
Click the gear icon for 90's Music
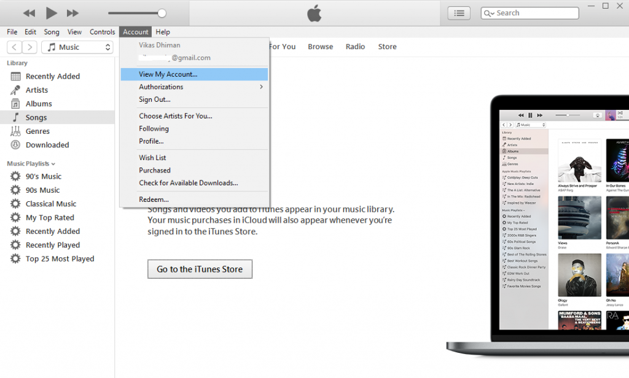coord(15,176)
